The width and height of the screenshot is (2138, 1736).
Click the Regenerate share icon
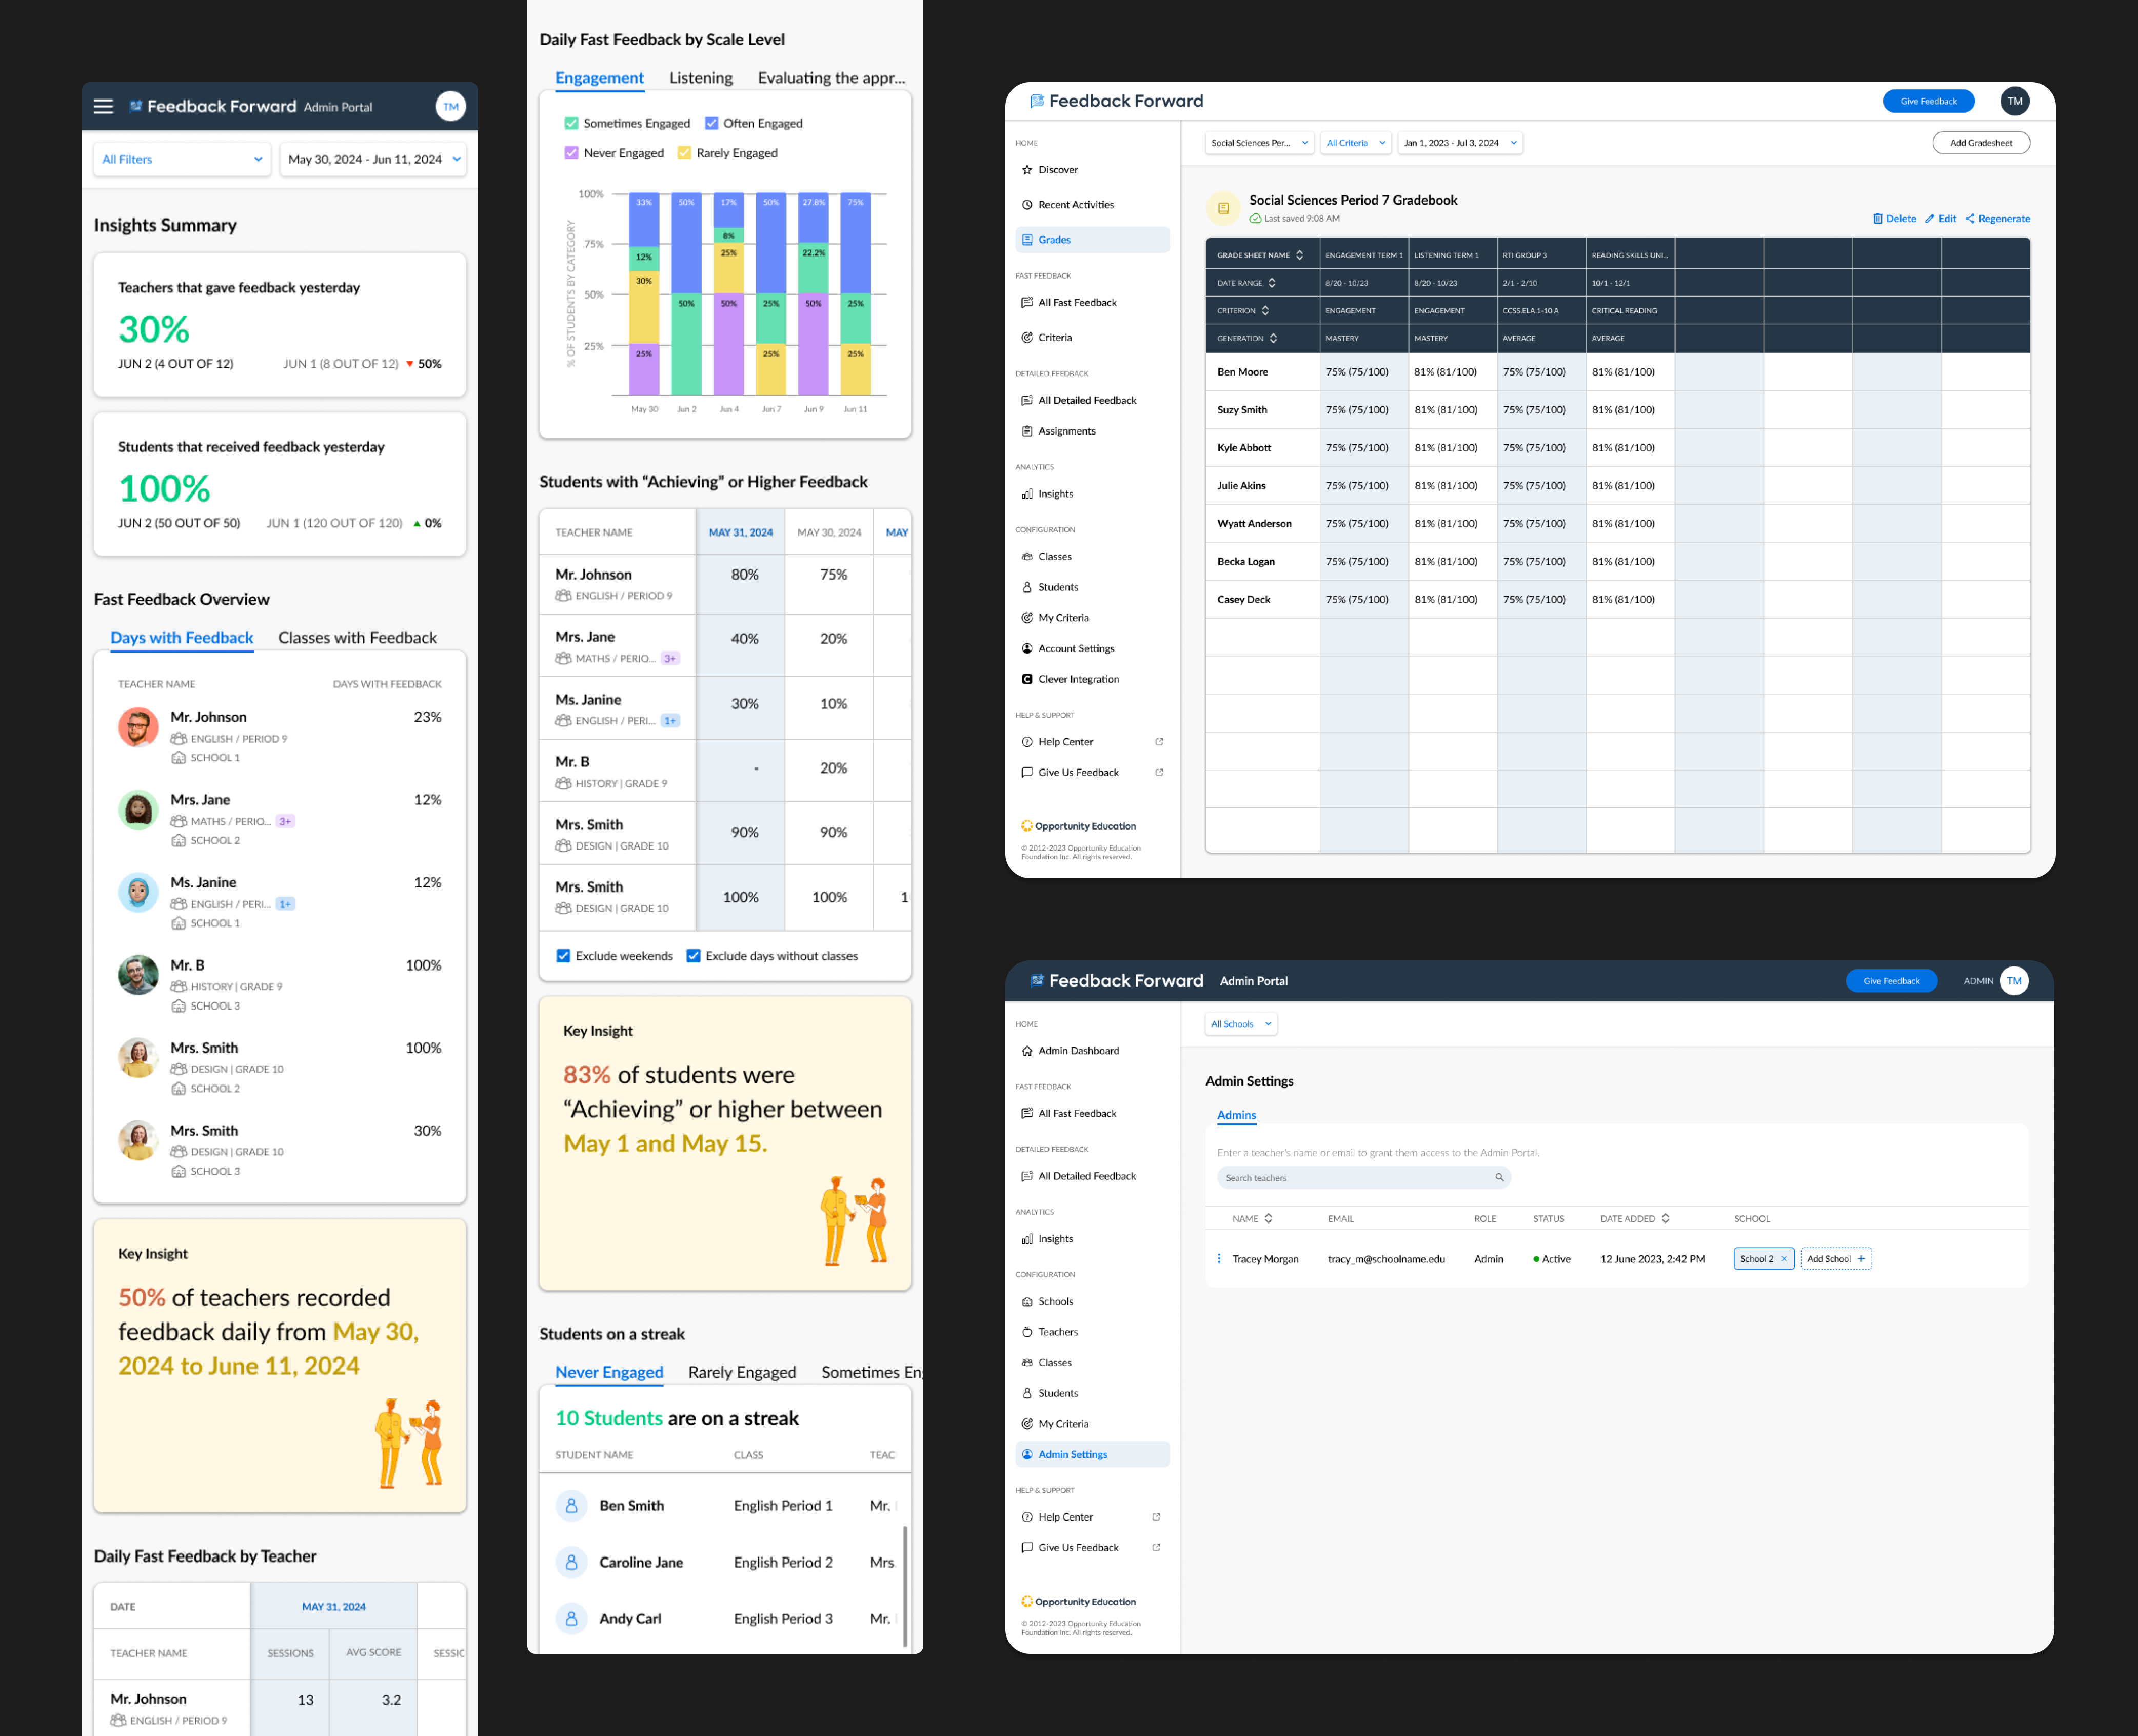coord(1969,219)
